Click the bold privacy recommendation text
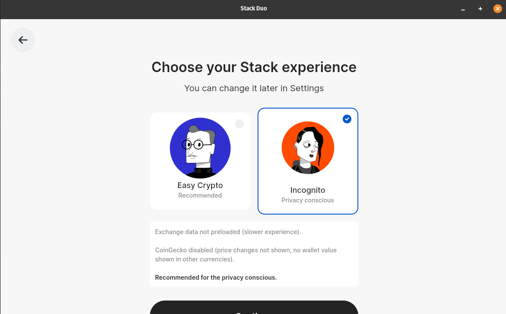This screenshot has width=506, height=314. 215,277
